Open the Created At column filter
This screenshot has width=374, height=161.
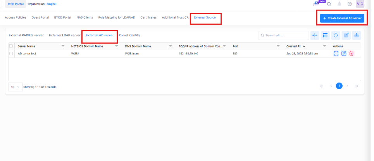point(325,46)
